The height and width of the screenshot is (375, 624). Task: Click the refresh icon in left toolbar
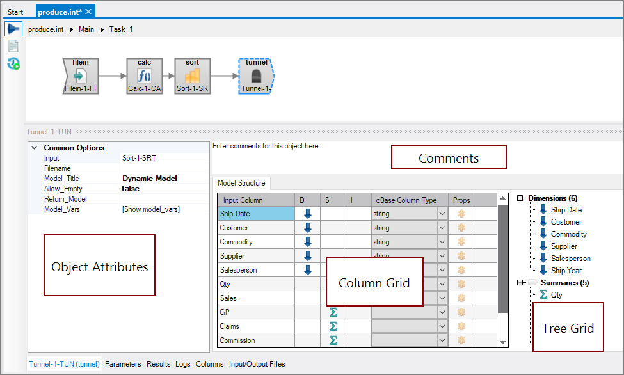coord(13,63)
